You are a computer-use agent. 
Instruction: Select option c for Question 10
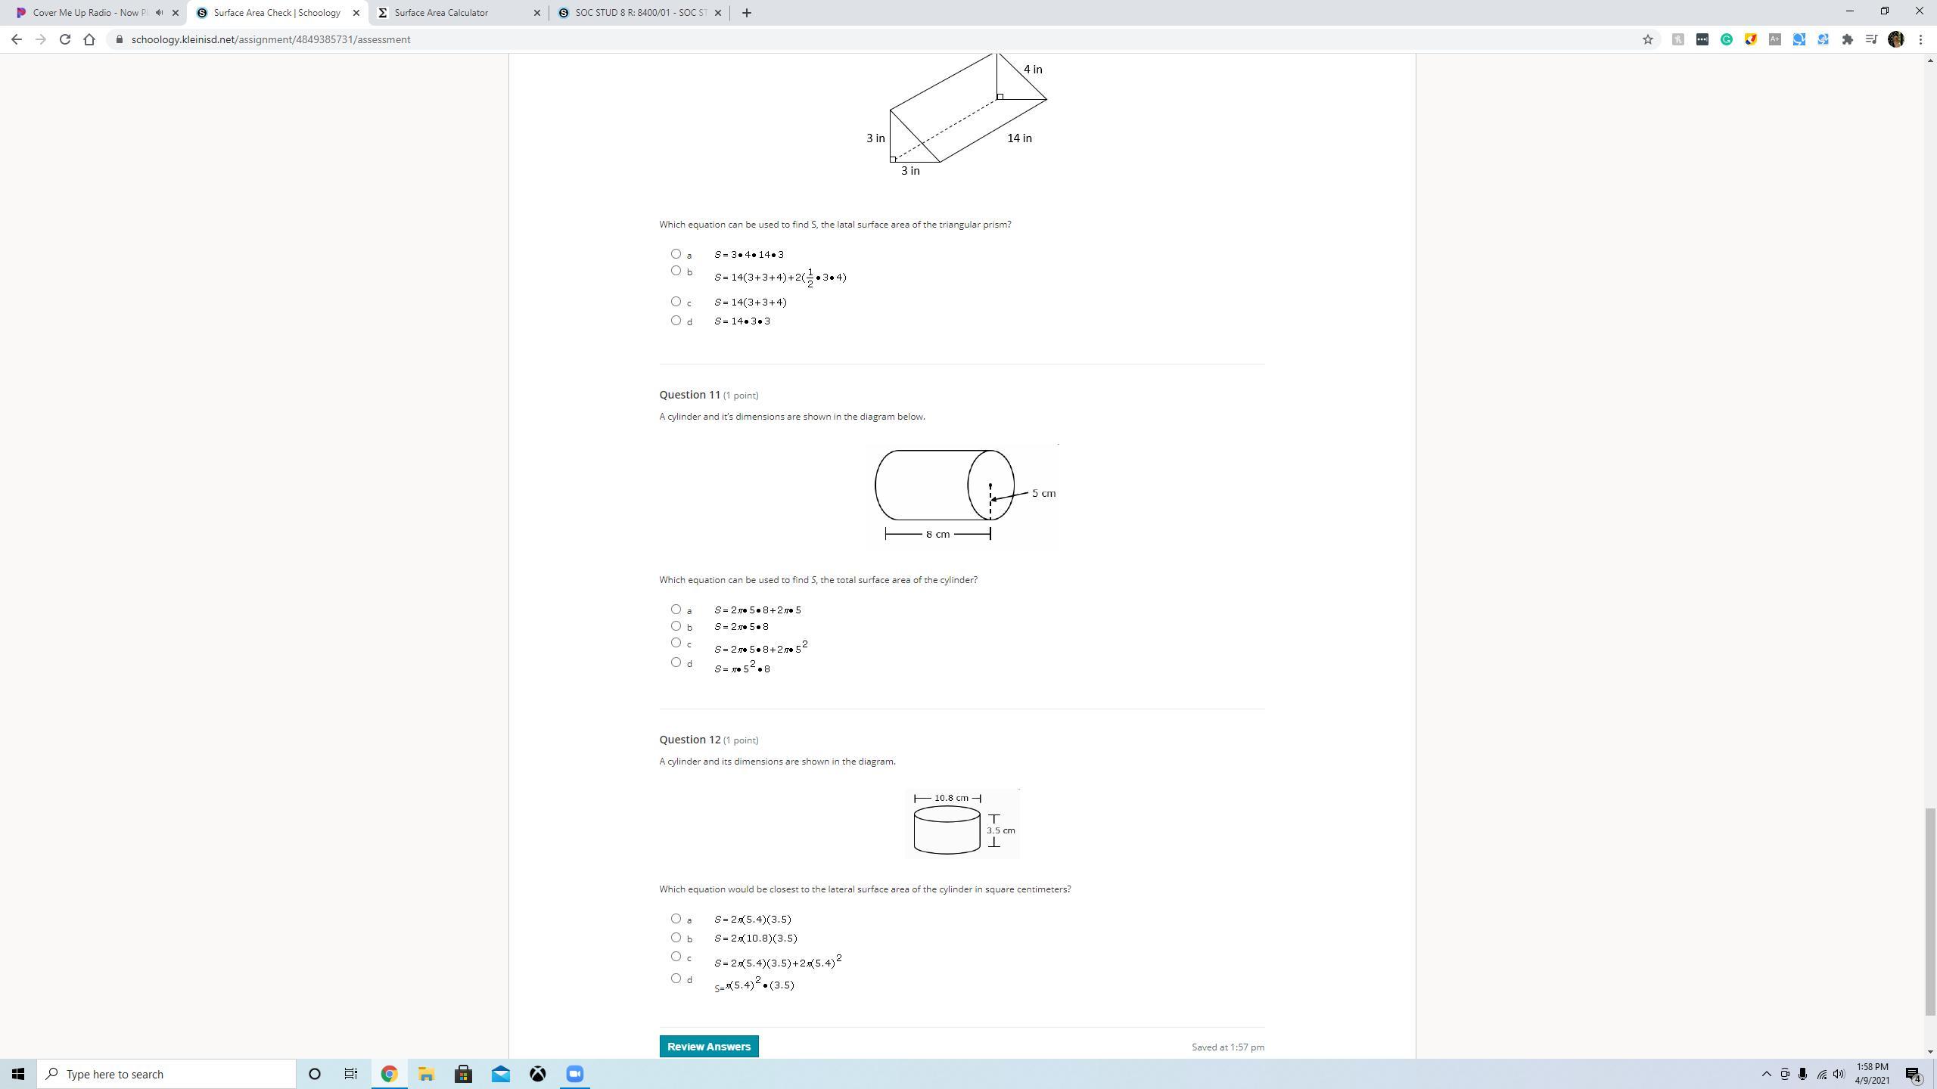(x=676, y=302)
